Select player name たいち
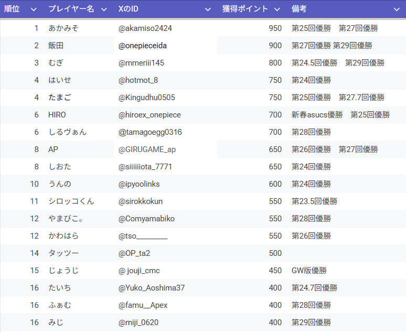Screen dimensions: 406x333 (60, 288)
